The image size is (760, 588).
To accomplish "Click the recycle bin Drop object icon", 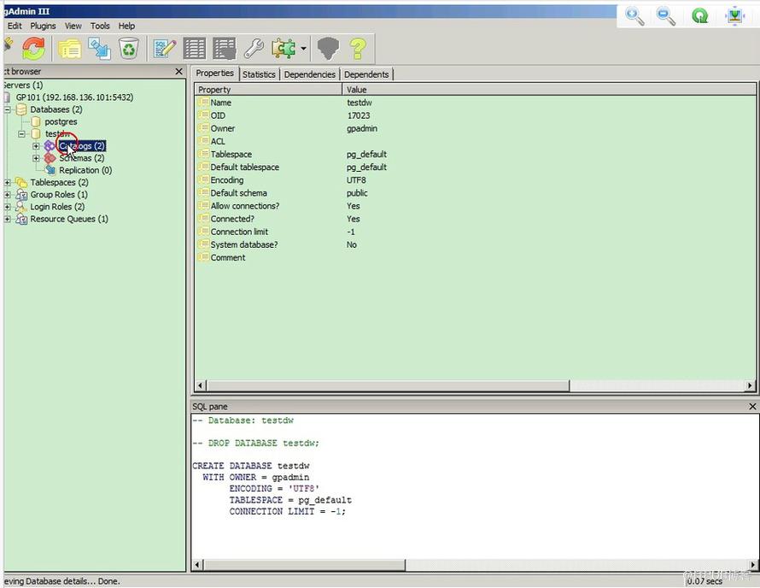I will 129,49.
